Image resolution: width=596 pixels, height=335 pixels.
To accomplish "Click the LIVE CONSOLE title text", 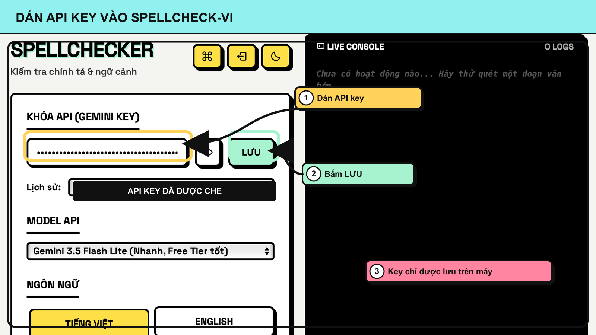I will click(355, 47).
